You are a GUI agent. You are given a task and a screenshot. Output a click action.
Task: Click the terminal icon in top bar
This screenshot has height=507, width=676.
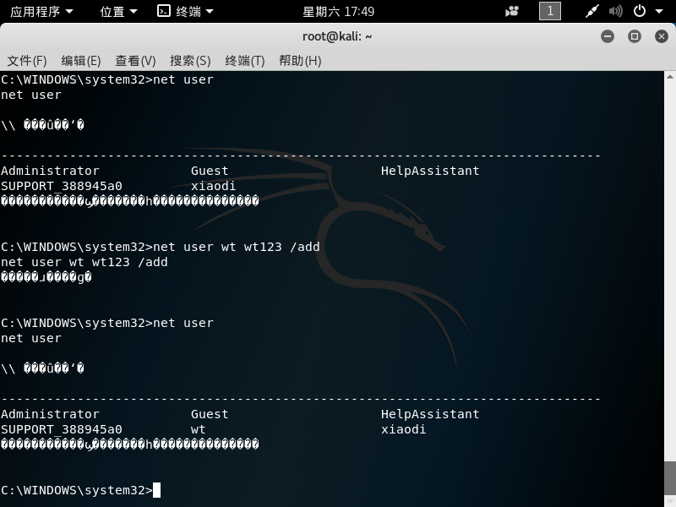pos(164,11)
